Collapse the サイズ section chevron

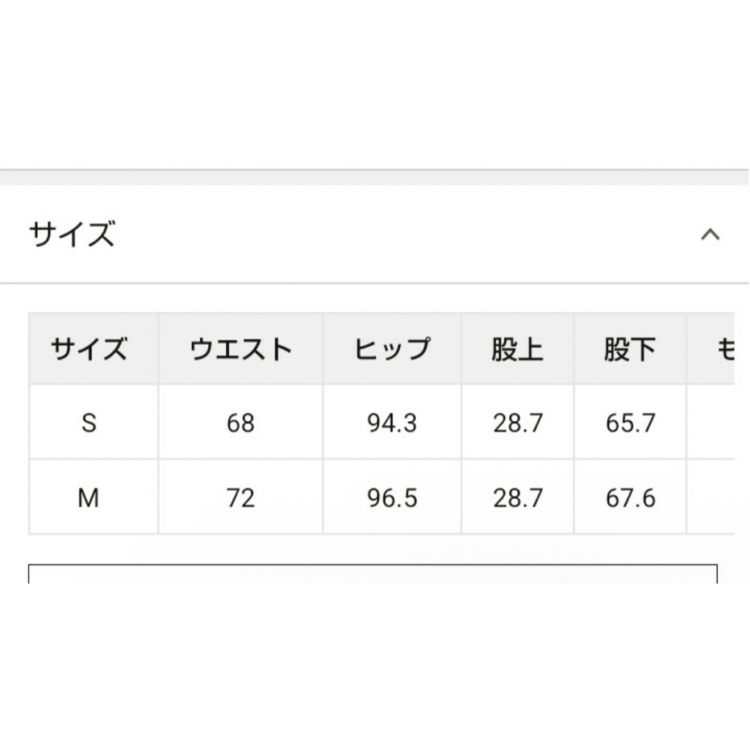point(710,235)
